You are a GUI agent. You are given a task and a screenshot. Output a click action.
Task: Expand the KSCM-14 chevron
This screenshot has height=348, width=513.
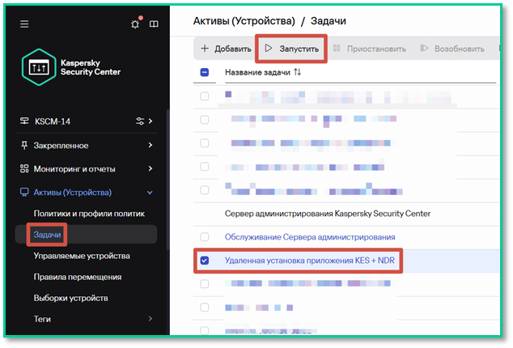(x=151, y=121)
